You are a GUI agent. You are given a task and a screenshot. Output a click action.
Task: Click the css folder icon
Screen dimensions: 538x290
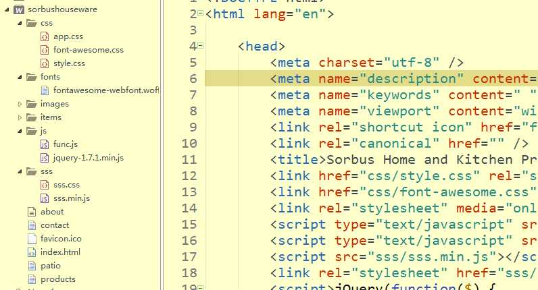(32, 23)
